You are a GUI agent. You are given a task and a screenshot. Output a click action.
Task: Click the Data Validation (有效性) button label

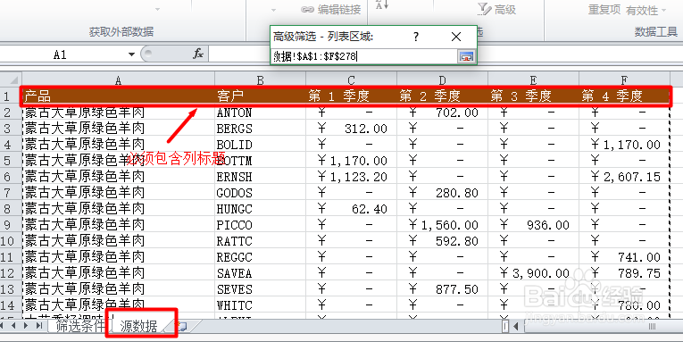[642, 10]
